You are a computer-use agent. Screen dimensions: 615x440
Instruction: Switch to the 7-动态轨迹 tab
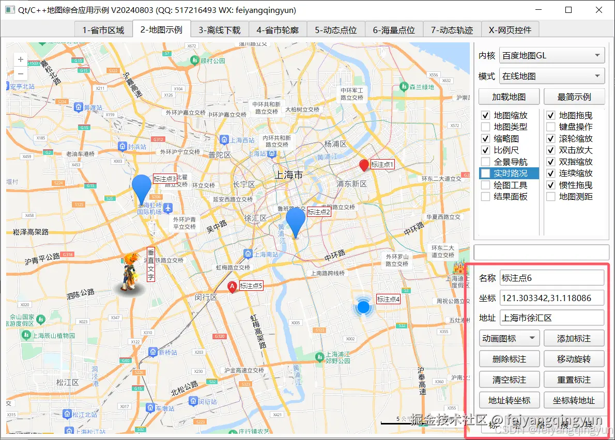tap(452, 29)
